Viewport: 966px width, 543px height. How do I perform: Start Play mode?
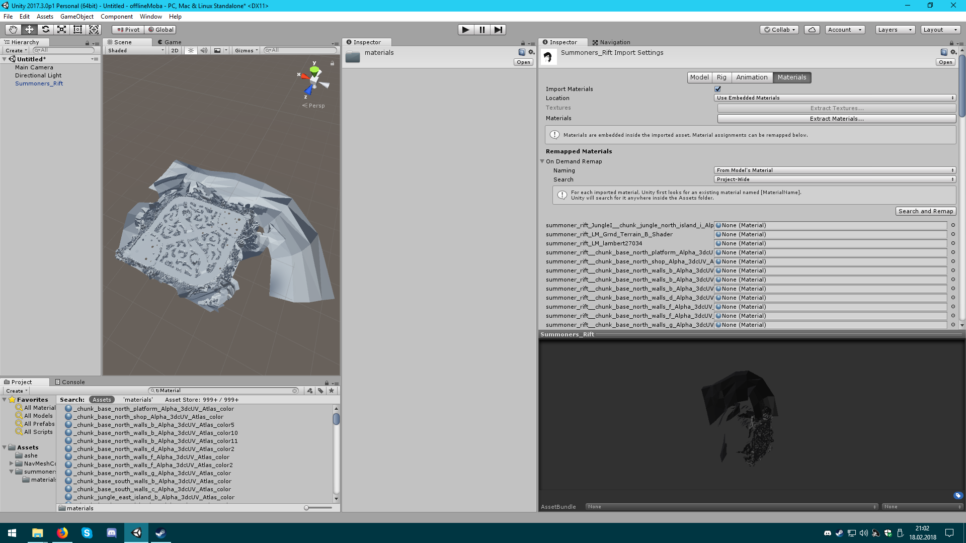(466, 30)
